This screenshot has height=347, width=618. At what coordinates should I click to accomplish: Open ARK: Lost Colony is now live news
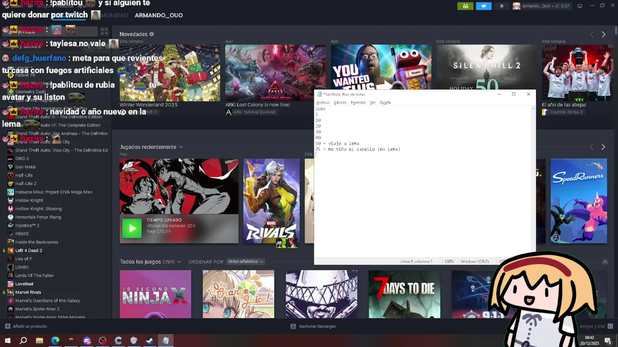tap(275, 73)
